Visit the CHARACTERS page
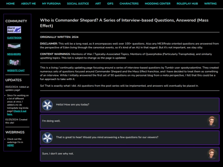The image size is (223, 167). [129, 4]
